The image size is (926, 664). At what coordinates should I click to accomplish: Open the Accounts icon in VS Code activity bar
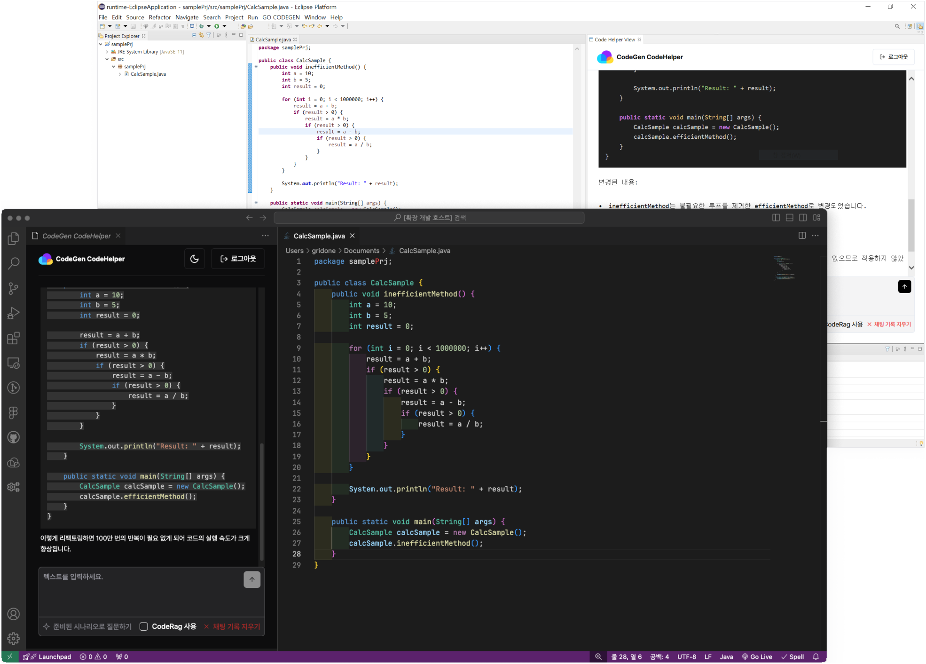[x=14, y=614]
